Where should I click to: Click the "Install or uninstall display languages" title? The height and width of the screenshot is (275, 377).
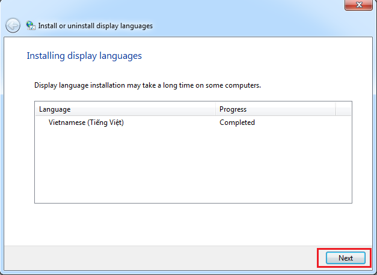pyautogui.click(x=95, y=26)
